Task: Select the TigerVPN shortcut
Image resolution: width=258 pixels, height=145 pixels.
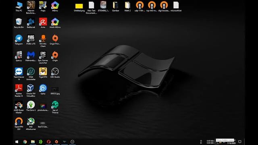Action: click(x=43, y=73)
